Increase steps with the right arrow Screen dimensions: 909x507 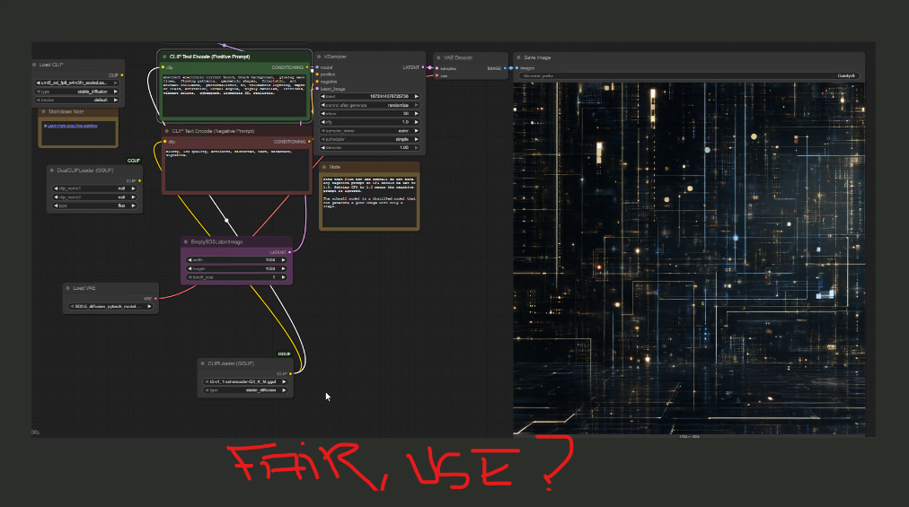point(416,114)
